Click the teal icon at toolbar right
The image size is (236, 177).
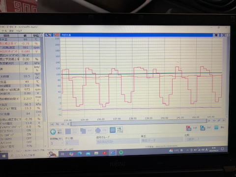click(216, 127)
